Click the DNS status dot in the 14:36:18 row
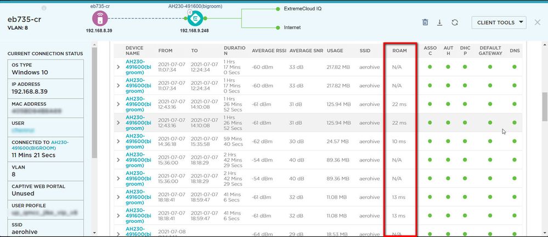This screenshot has width=548, height=237. [515, 141]
